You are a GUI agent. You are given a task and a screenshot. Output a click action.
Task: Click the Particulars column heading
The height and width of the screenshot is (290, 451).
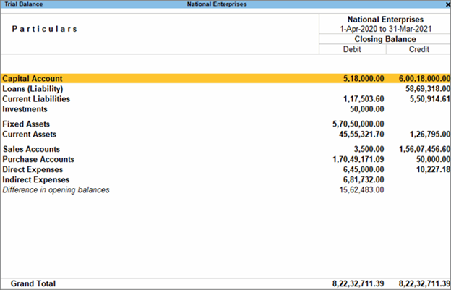44,29
